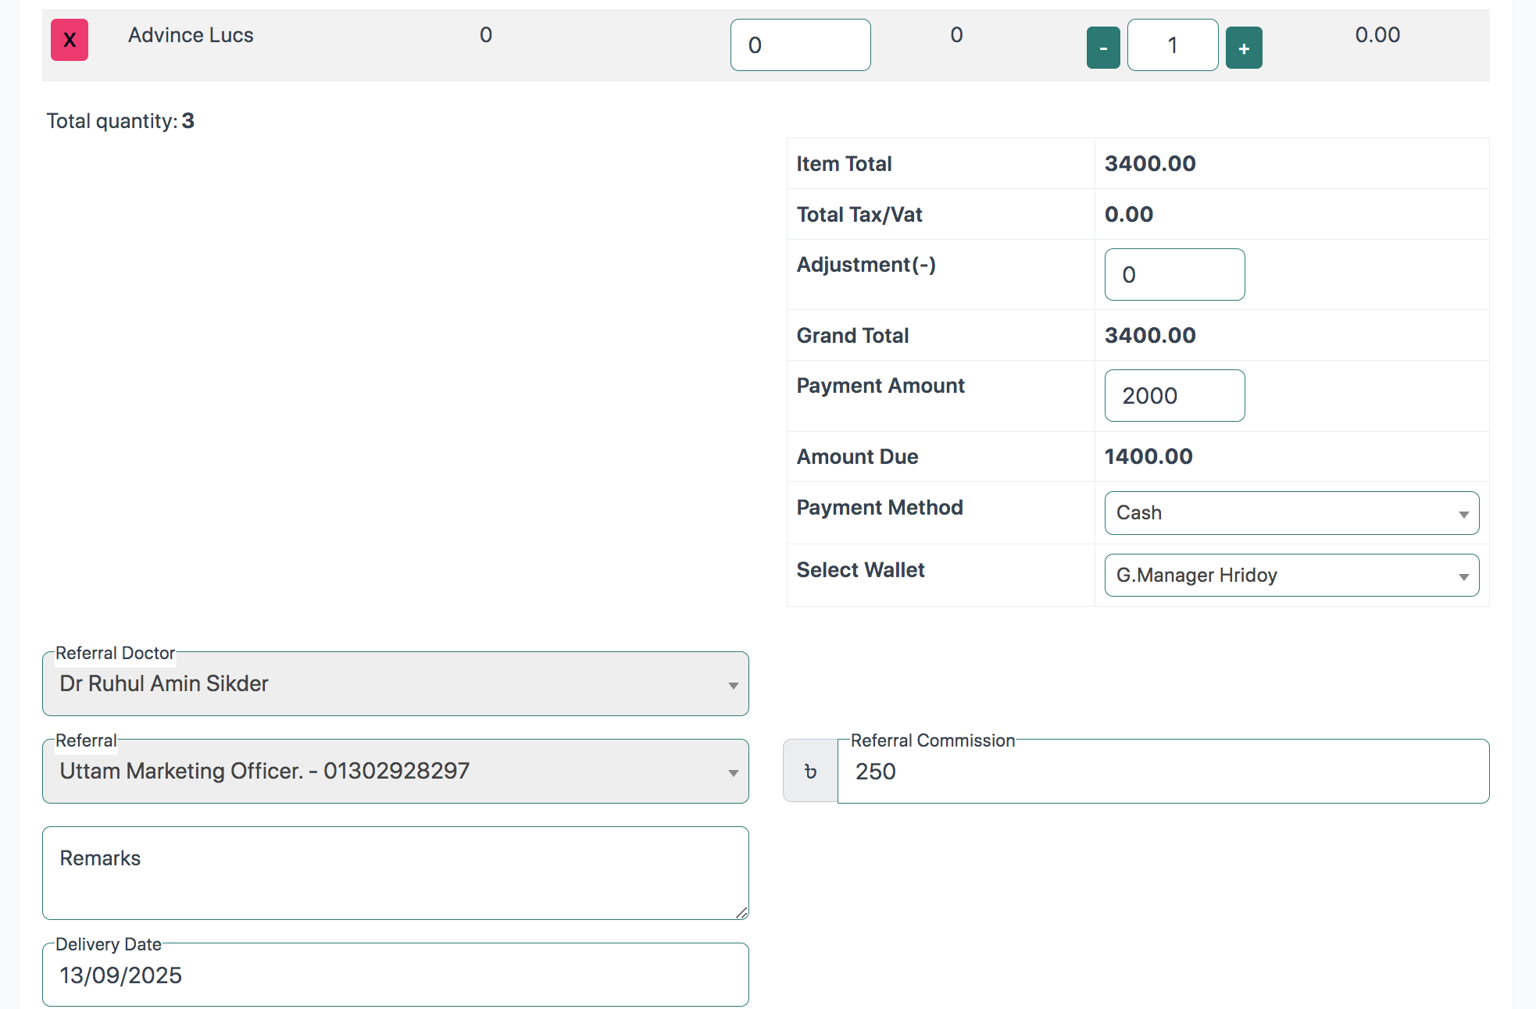The width and height of the screenshot is (1536, 1009).
Task: Expand the Referral Doctor dropdown
Action: click(x=383, y=684)
